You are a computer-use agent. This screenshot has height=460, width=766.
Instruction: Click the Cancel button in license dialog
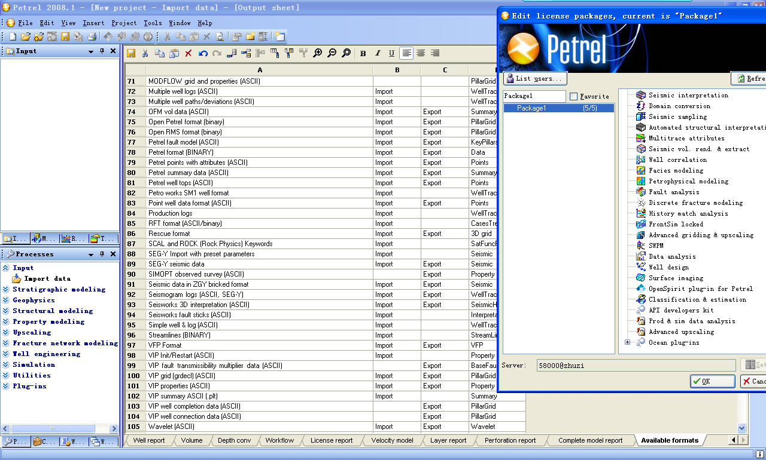click(x=753, y=381)
